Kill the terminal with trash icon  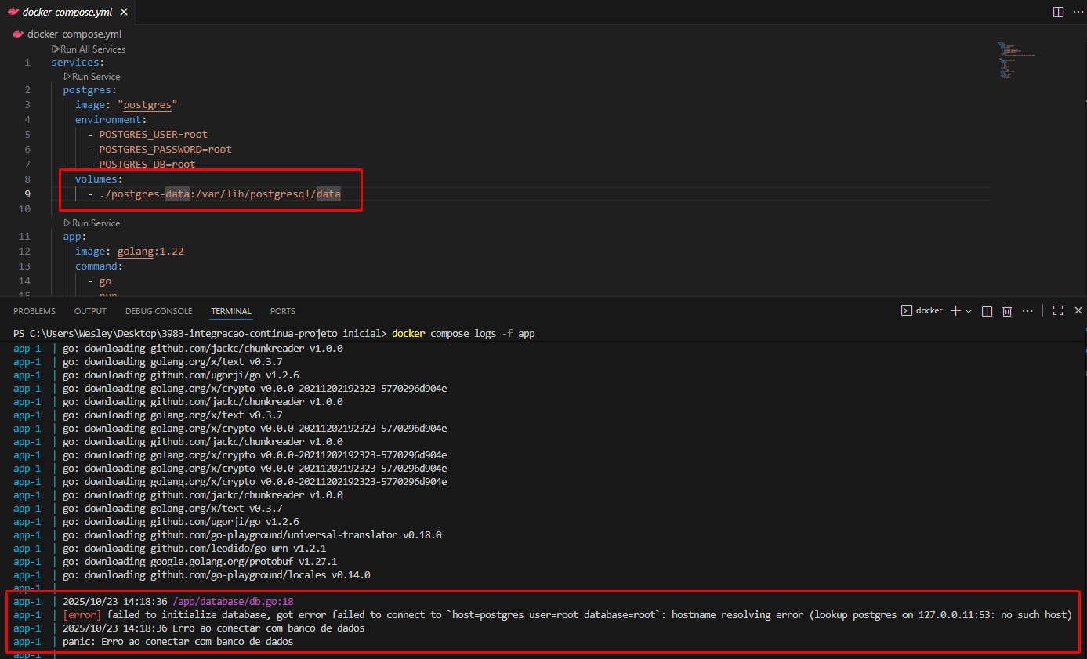pyautogui.click(x=1008, y=310)
